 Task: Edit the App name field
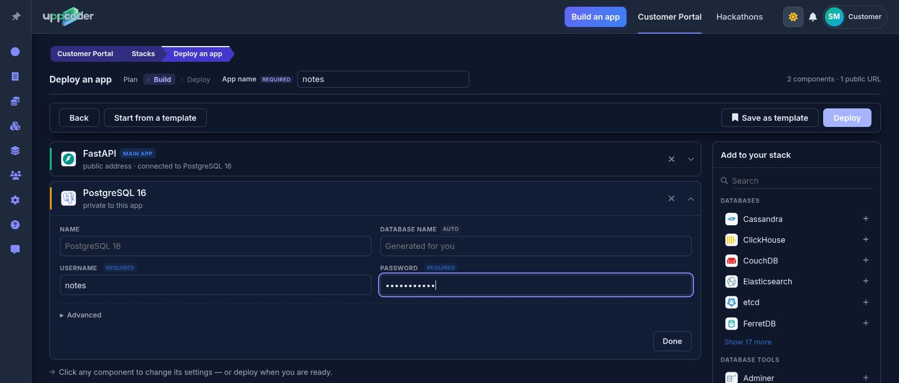coord(383,79)
